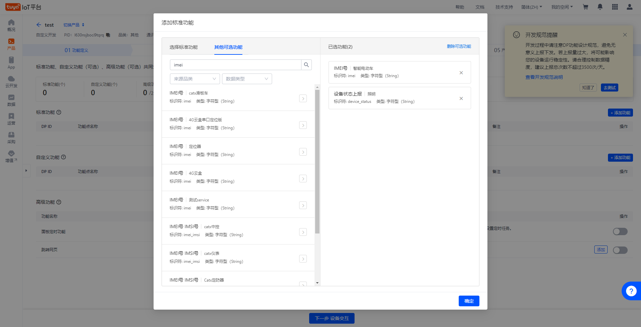Select the 其他可选功能 tab
The width and height of the screenshot is (641, 327).
tap(228, 47)
